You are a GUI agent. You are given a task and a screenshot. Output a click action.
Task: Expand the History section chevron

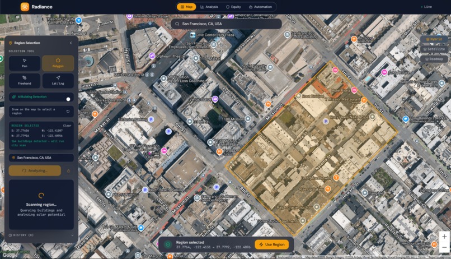72,235
